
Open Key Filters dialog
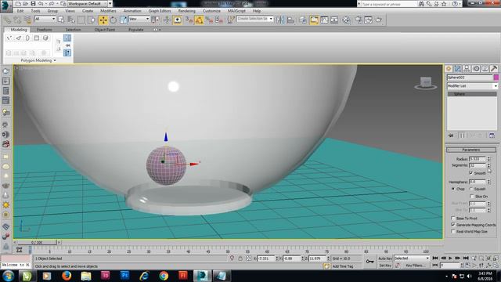415,266
